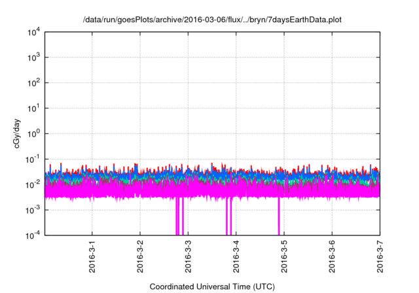This screenshot has width=419, height=293.
Task: Click the 10^-2 y-axis tick label
Action: tap(33, 184)
